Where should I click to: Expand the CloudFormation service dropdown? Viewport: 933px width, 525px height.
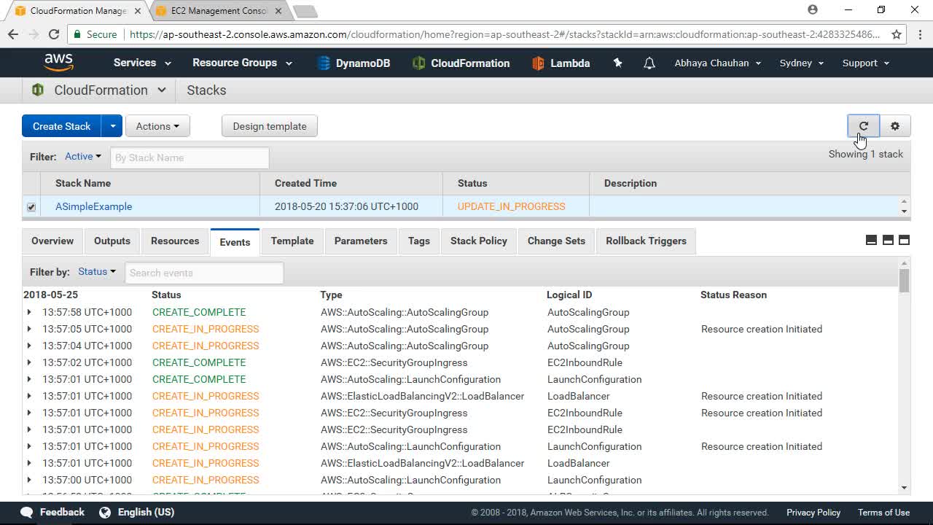coord(161,90)
